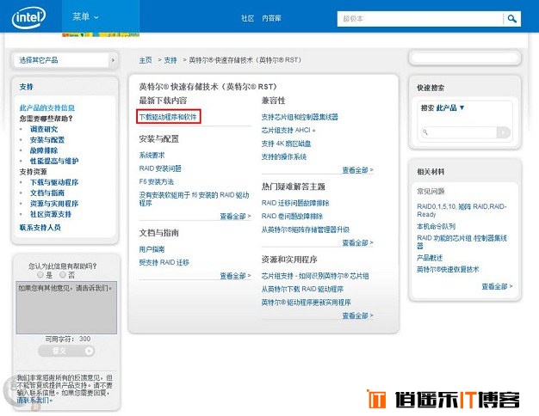Image resolution: width=539 pixels, height=416 pixels.
Task: Open 资源与实用程序 in the sidebar
Action: 54,204
